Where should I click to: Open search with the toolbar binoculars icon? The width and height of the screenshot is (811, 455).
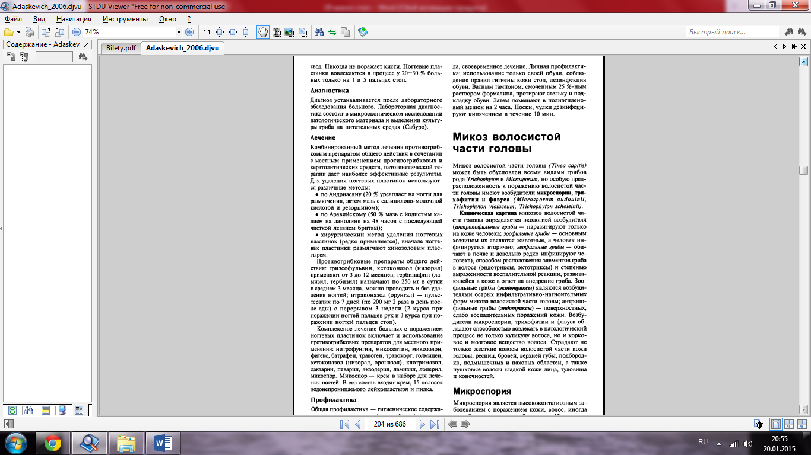(x=319, y=32)
